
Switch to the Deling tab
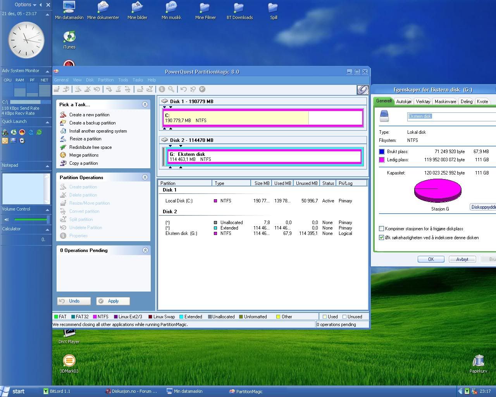(467, 101)
